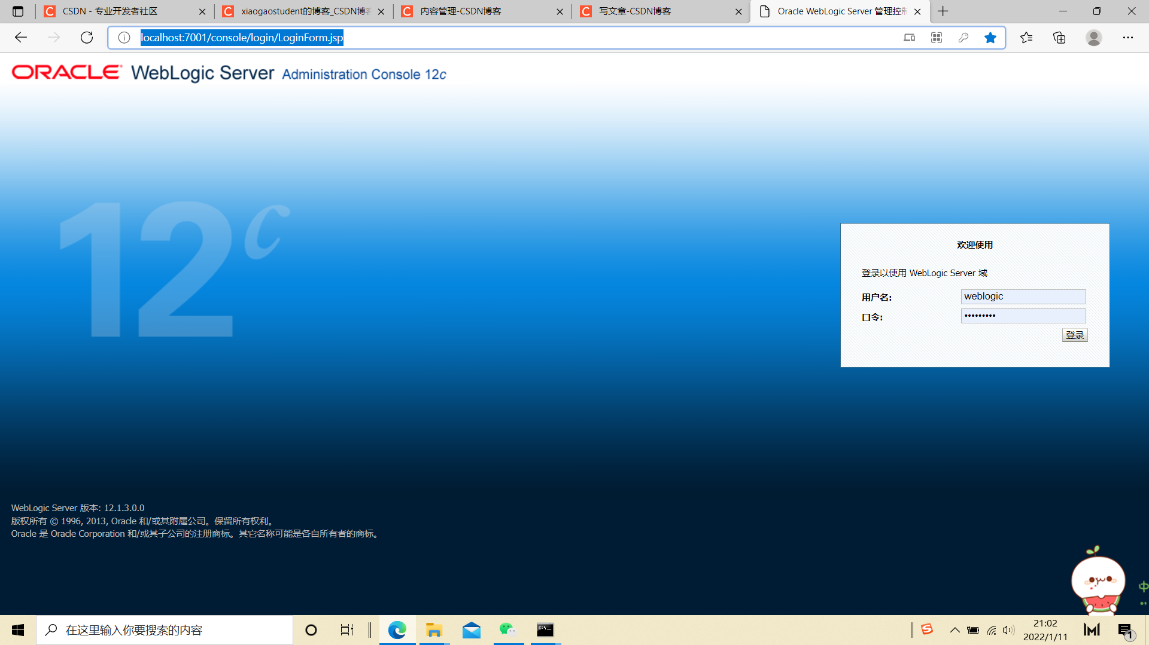The width and height of the screenshot is (1149, 645).
Task: Open WeChat from the taskbar
Action: [508, 629]
